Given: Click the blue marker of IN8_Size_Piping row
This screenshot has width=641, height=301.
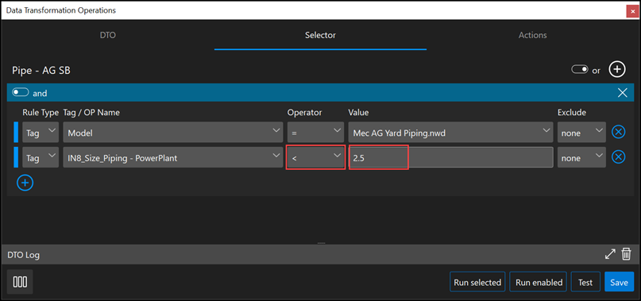Looking at the screenshot, I should pos(17,157).
